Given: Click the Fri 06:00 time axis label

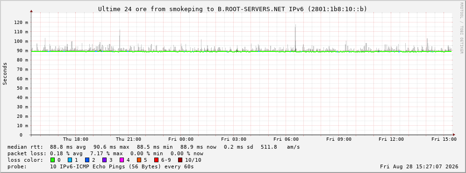Looking at the screenshot, I should pyautogui.click(x=286, y=139).
